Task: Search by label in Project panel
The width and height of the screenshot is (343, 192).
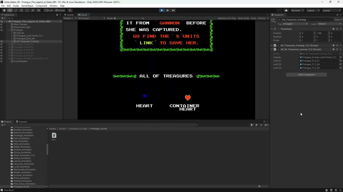Action: coord(256,125)
